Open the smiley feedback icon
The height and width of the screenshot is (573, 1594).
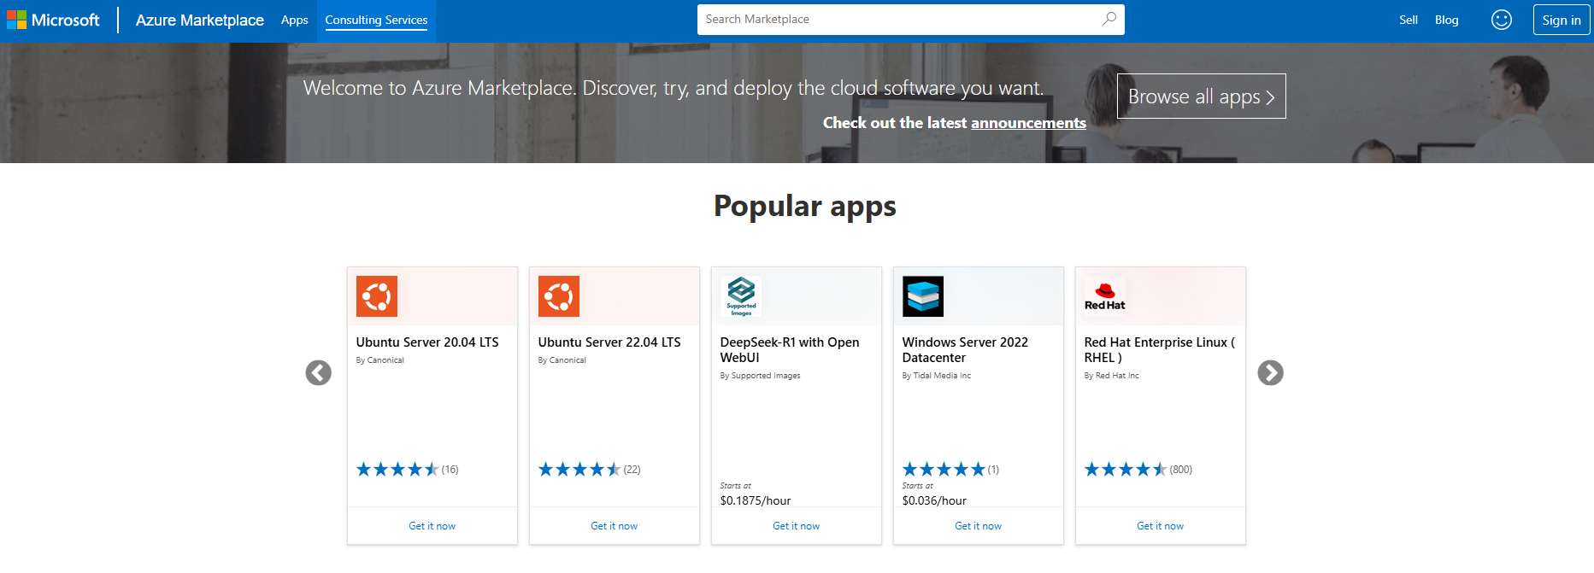coord(1501,20)
